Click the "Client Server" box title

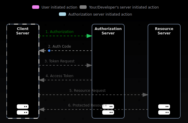23,31
